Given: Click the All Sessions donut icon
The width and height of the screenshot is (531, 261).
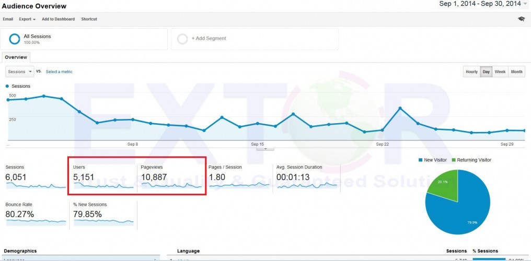Looking at the screenshot, I should coord(15,39).
